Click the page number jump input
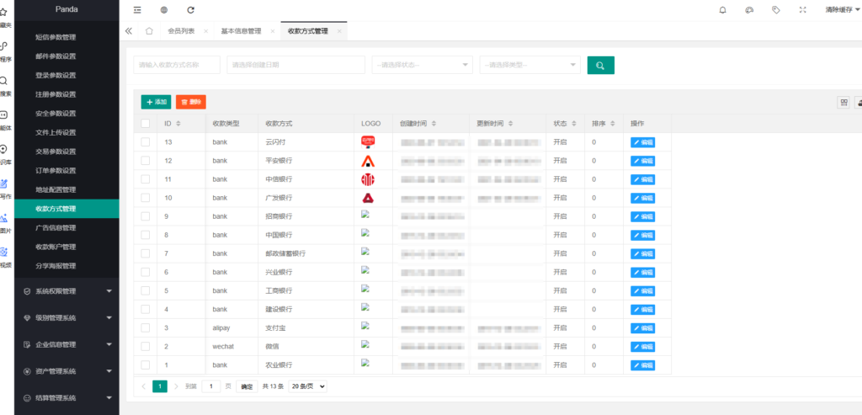 click(x=211, y=386)
